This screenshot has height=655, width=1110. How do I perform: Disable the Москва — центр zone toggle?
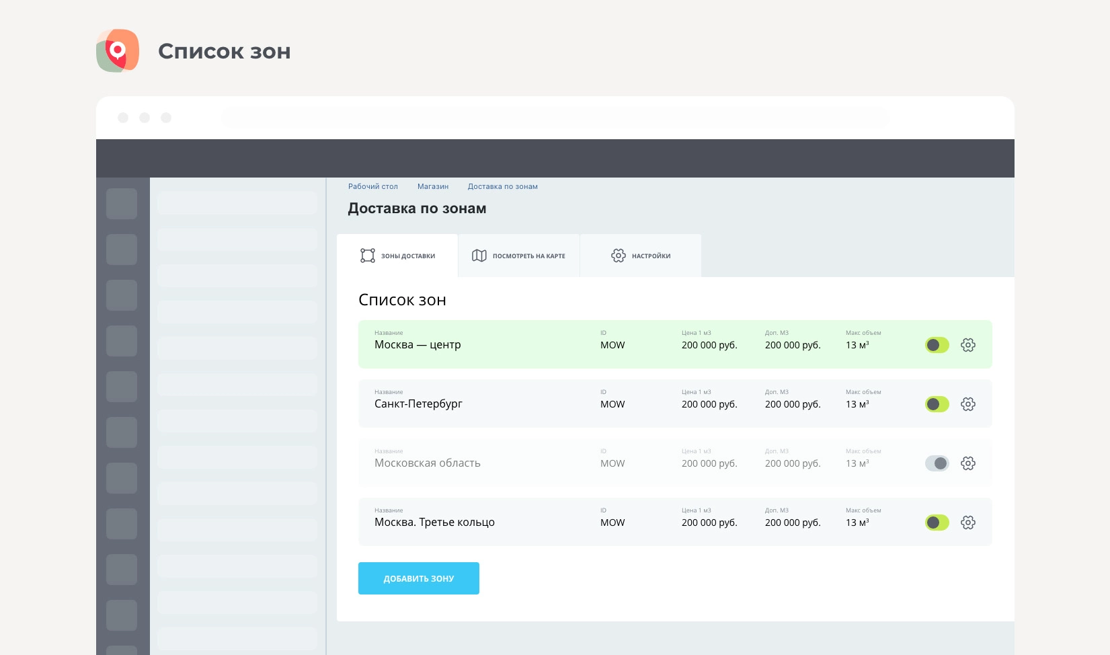coord(937,345)
